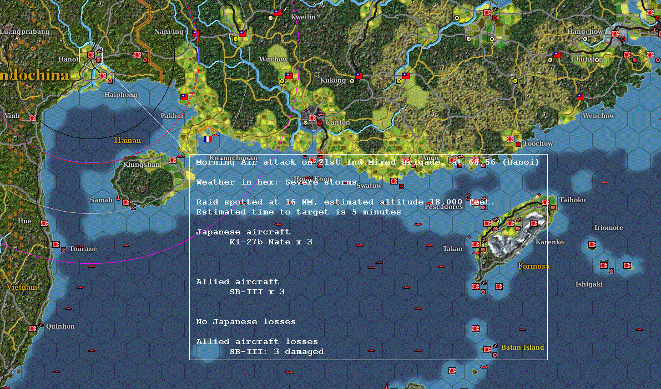
Task: Click the anchor port symbol near Pescadores
Action: [469, 197]
